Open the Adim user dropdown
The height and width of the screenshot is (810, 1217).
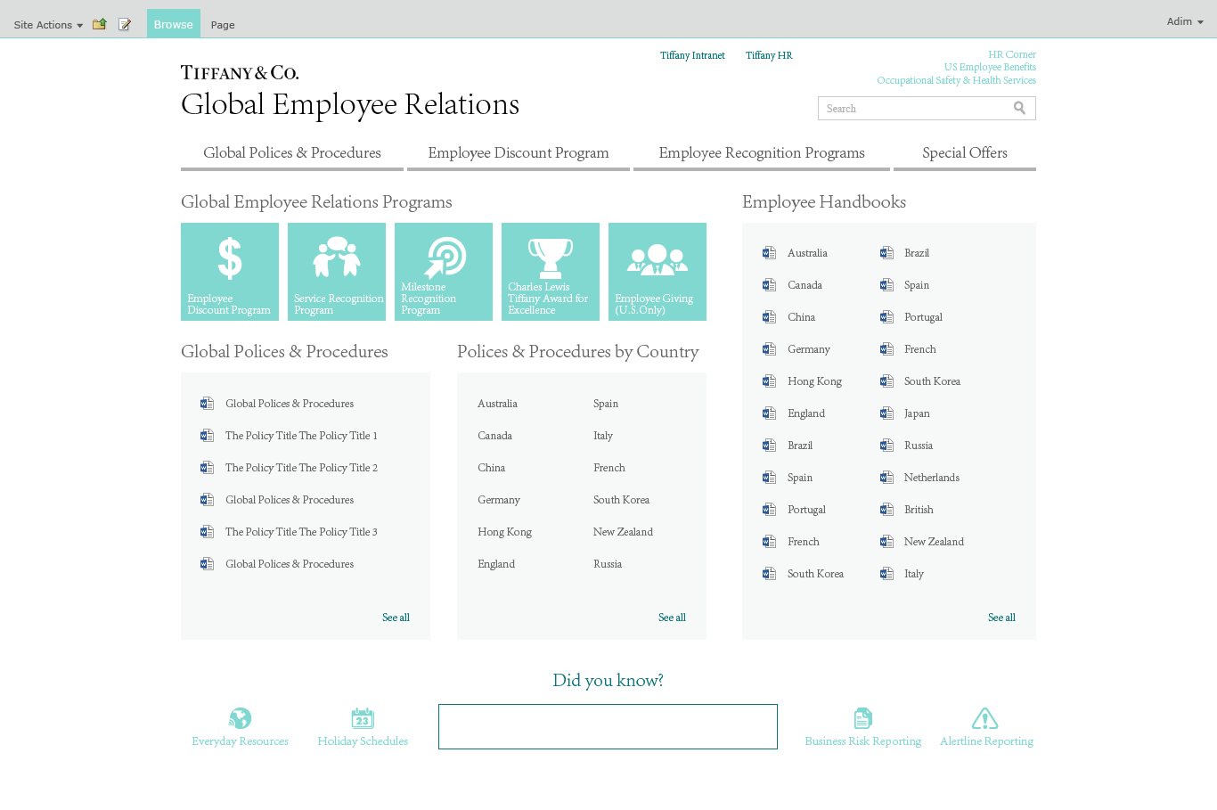click(x=1185, y=21)
